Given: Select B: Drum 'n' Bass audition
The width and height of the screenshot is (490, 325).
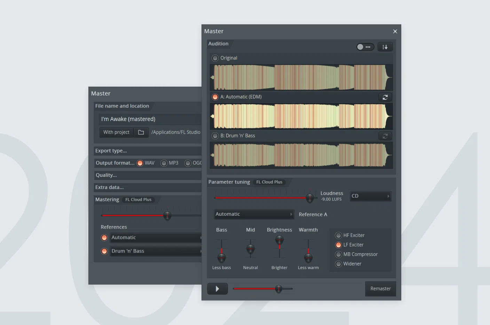Looking at the screenshot, I should pos(215,136).
